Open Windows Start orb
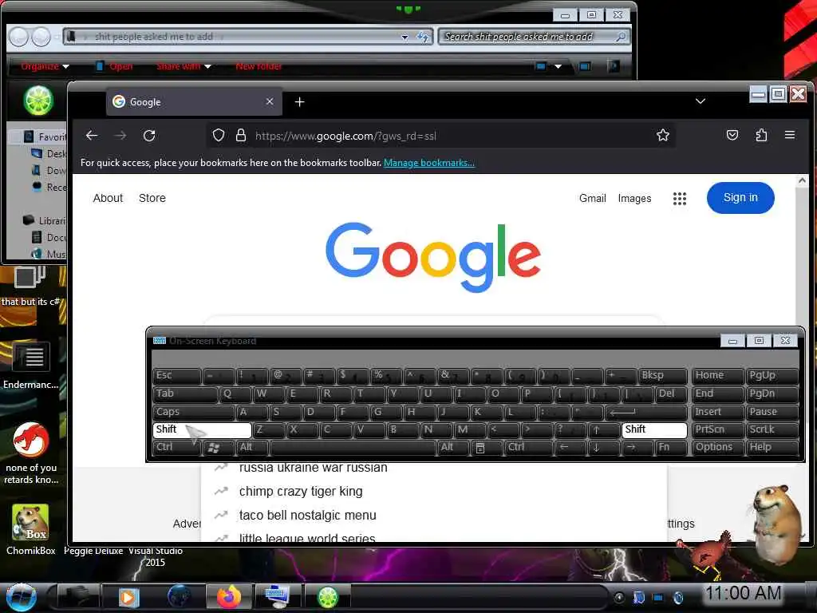This screenshot has width=817, height=613. click(21, 597)
